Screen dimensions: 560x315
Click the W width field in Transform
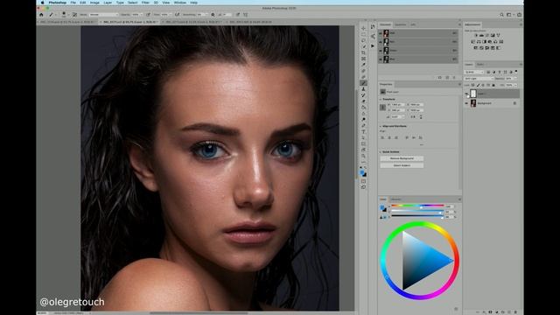point(397,105)
